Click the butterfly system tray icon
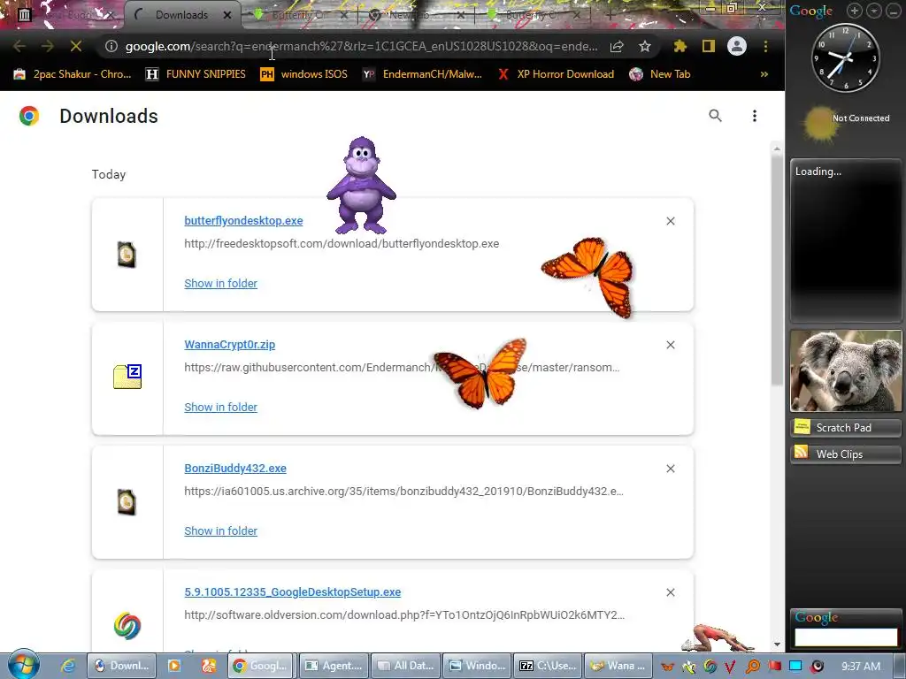This screenshot has width=906, height=679. 667,667
